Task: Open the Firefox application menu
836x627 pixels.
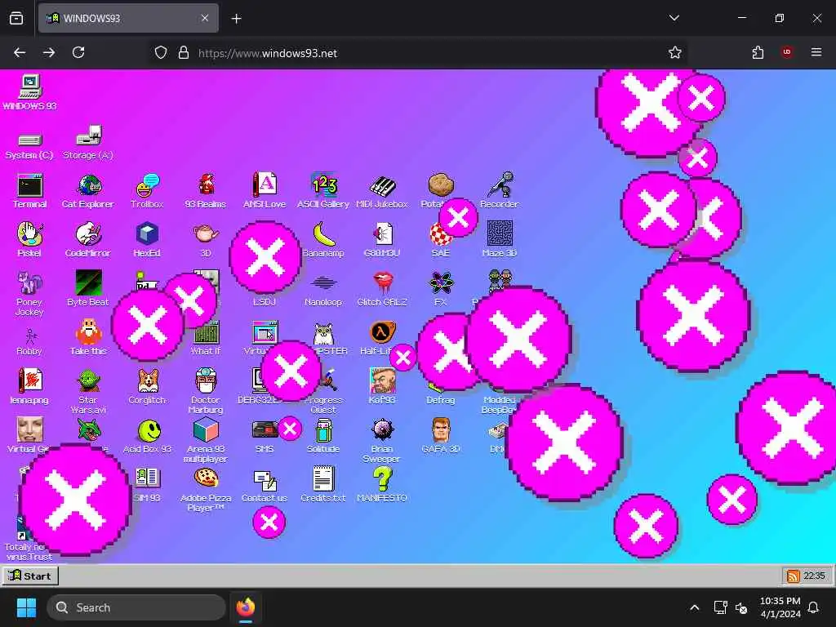Action: 816,52
